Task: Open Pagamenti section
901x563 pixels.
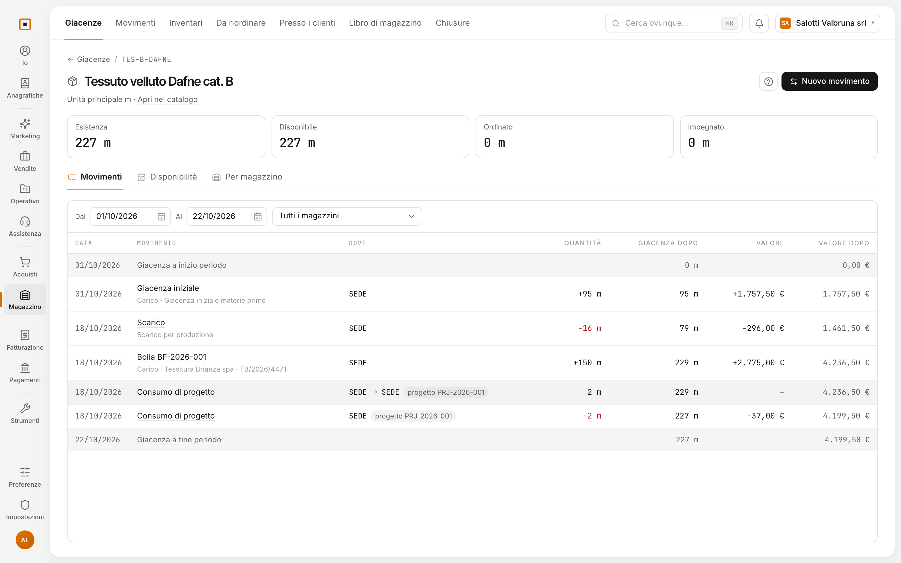Action: click(25, 373)
